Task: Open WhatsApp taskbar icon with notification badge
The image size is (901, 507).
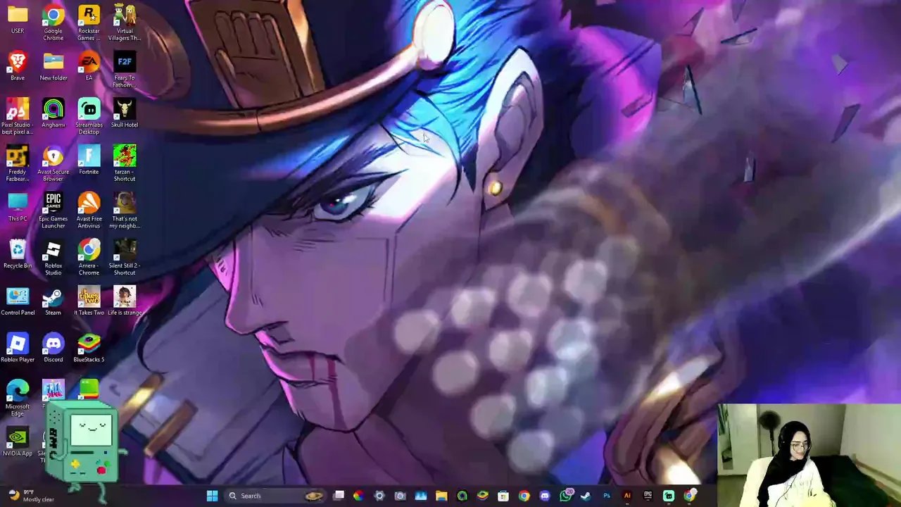Action: point(566,496)
